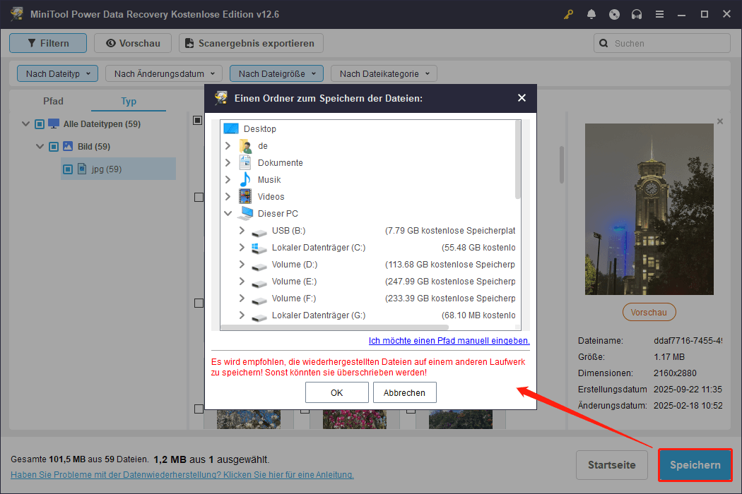Close the save folder dialog
Image resolution: width=742 pixels, height=494 pixels.
522,98
